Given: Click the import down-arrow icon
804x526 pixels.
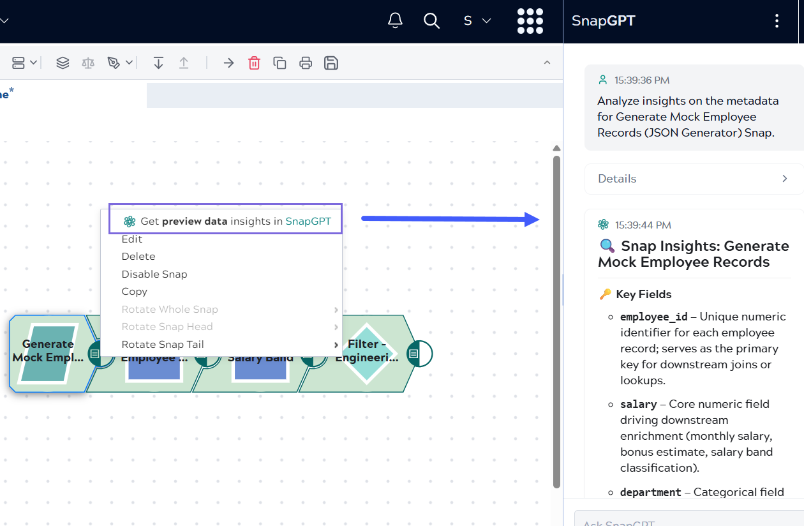Looking at the screenshot, I should 158,63.
